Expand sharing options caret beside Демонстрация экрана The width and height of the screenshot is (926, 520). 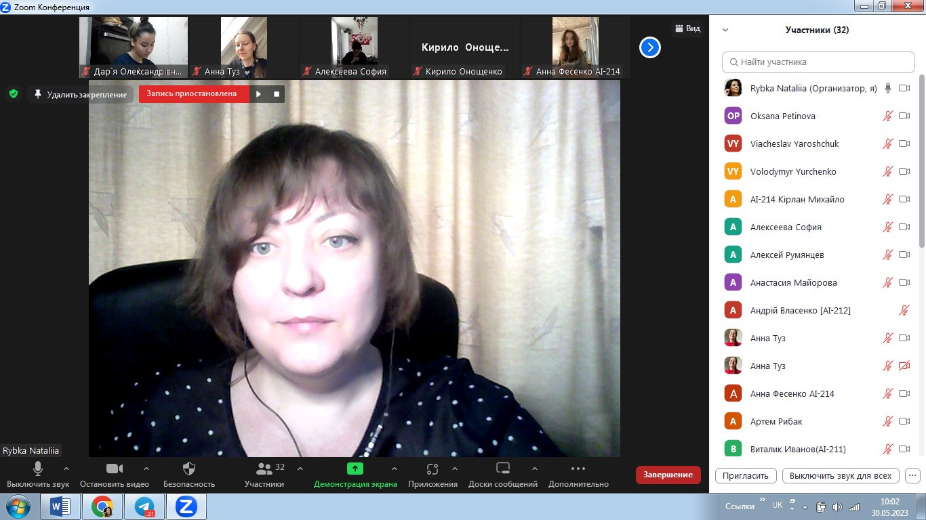tap(395, 468)
